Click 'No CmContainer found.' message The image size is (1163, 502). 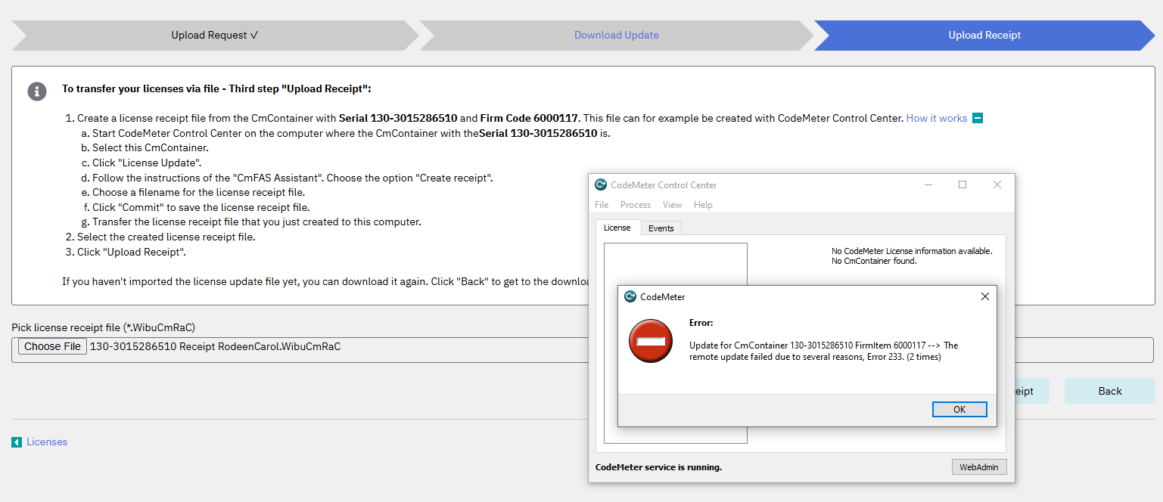(x=874, y=261)
